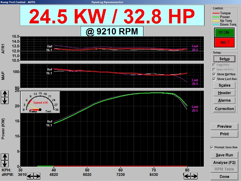241x181 pixels.
Task: Click the Power (KW) axis label
Action: [x=3, y=129]
